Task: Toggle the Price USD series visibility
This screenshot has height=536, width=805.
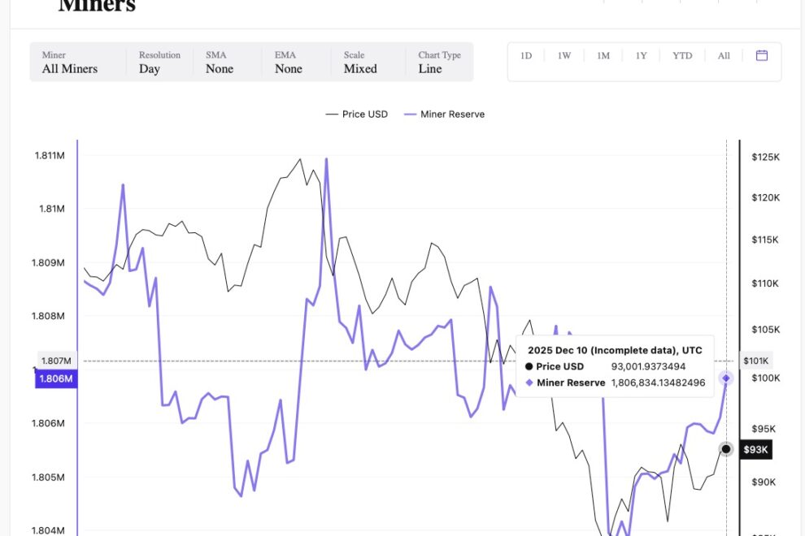Action: (357, 114)
